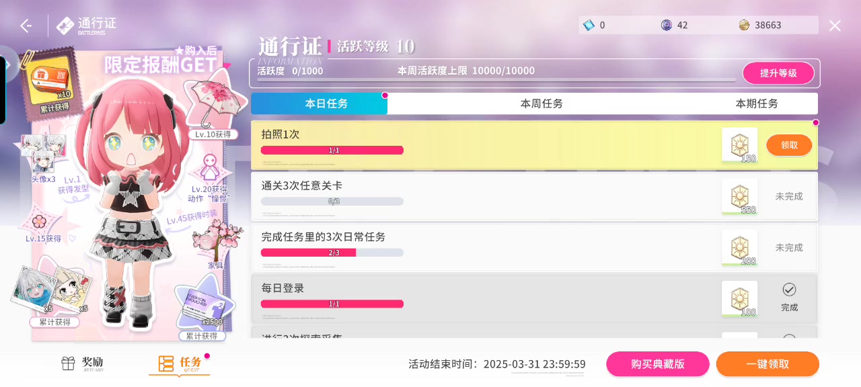Tap the avatar 头像x3 reward icons
Screen dimensions: 861x387
pyautogui.click(x=42, y=152)
